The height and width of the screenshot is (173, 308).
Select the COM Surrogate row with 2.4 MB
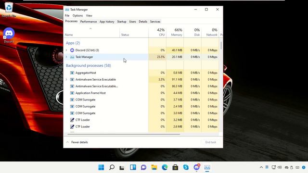coord(141,107)
